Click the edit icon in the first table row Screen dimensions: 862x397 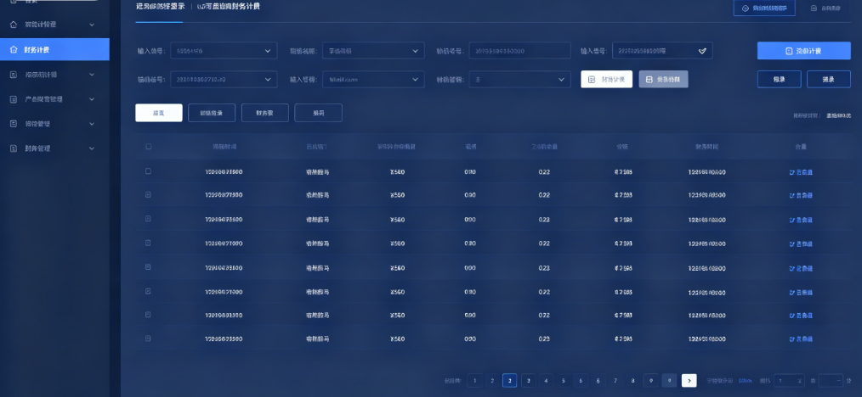792,172
